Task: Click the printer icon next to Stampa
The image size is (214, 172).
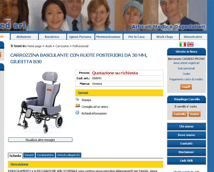Action: click(x=77, y=99)
